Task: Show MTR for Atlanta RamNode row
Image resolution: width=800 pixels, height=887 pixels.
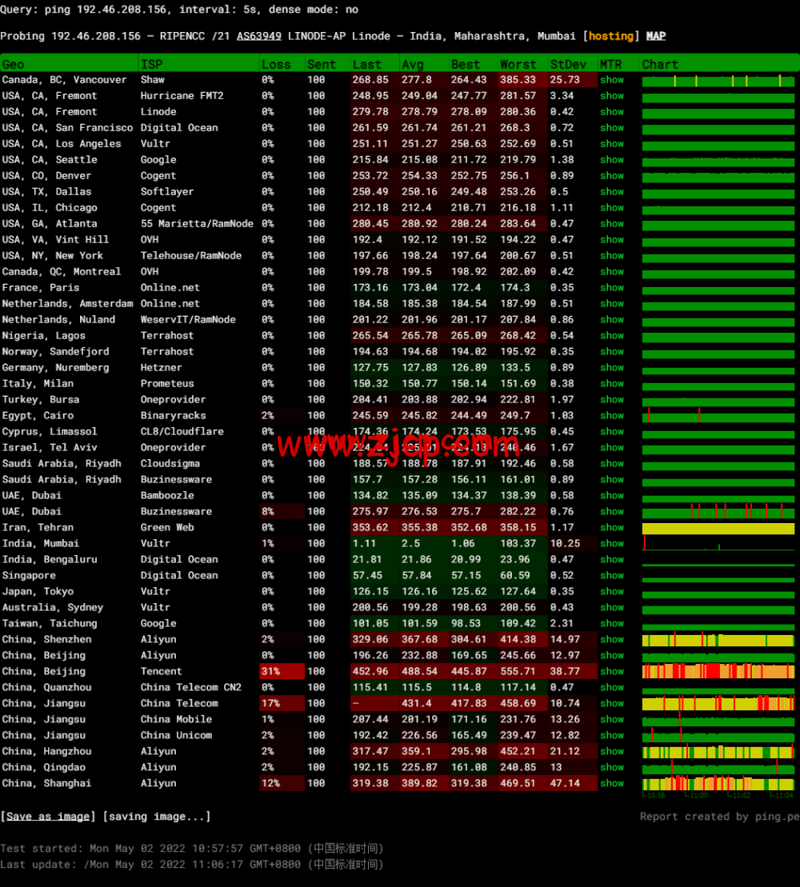Action: 612,223
